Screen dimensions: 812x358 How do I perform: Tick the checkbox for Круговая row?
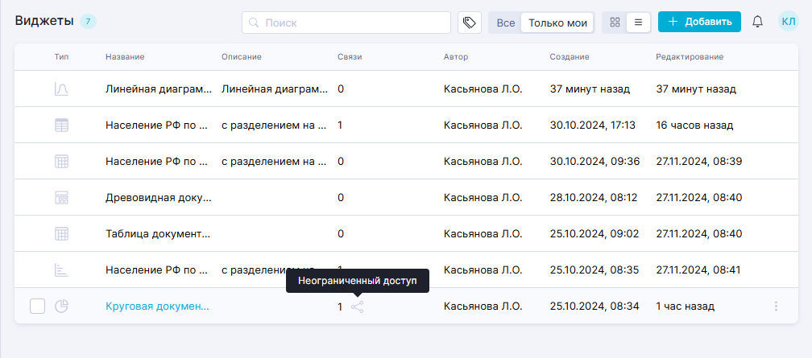(37, 307)
